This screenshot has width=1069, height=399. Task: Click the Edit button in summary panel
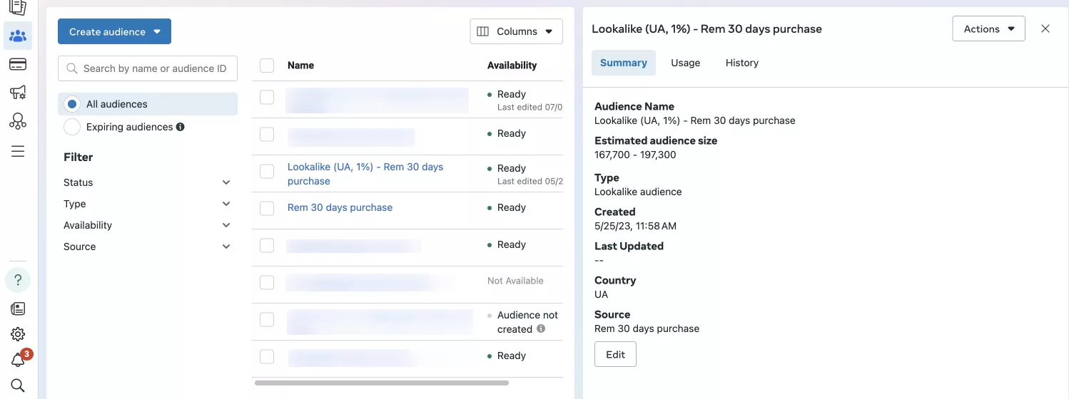click(615, 354)
